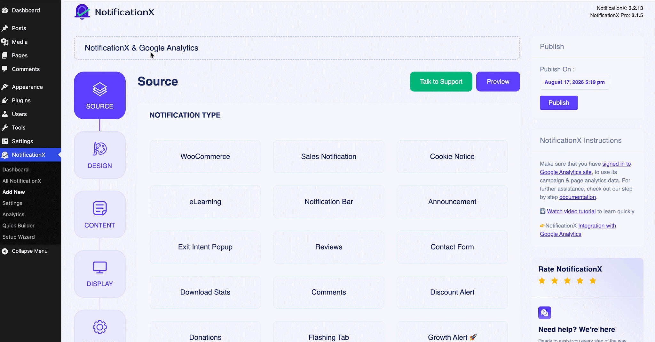Click the fifth rating star
This screenshot has width=655, height=342.
593,281
